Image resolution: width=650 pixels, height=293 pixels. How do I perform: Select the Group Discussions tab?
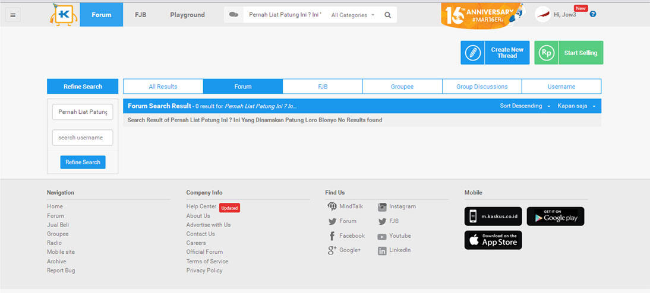click(482, 87)
